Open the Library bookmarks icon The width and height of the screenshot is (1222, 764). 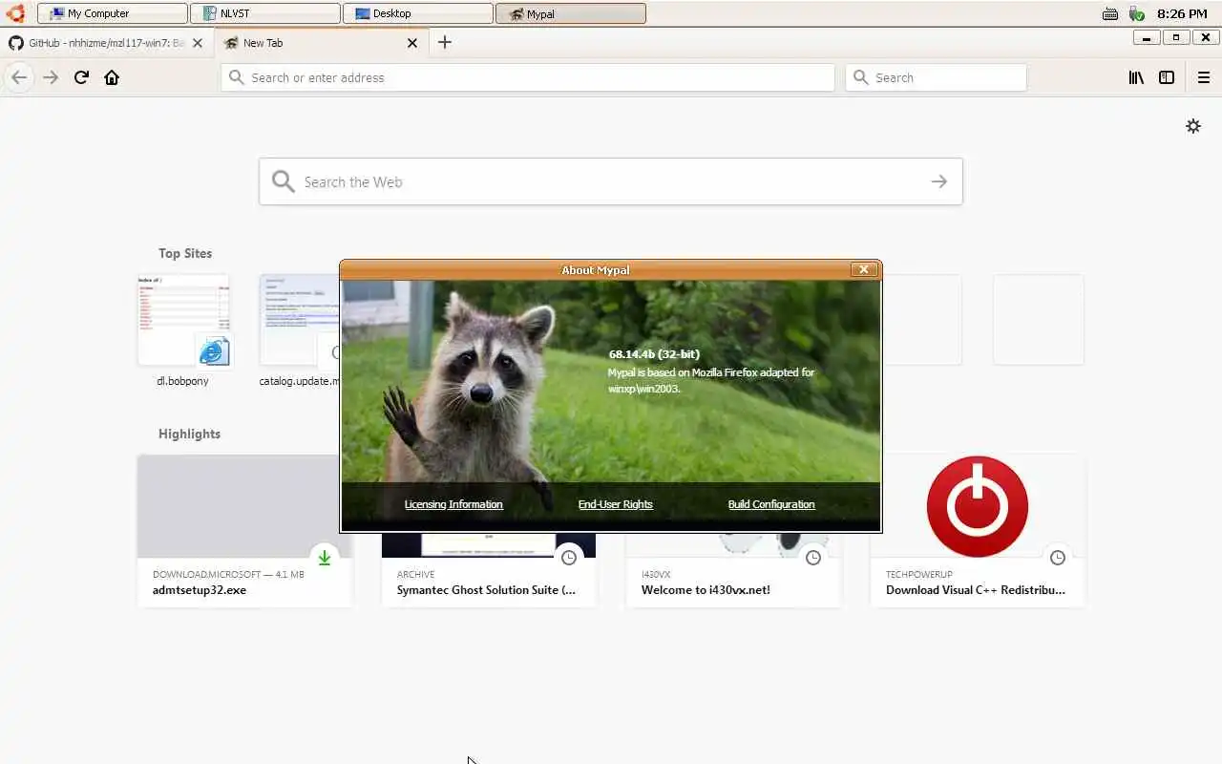1136,77
